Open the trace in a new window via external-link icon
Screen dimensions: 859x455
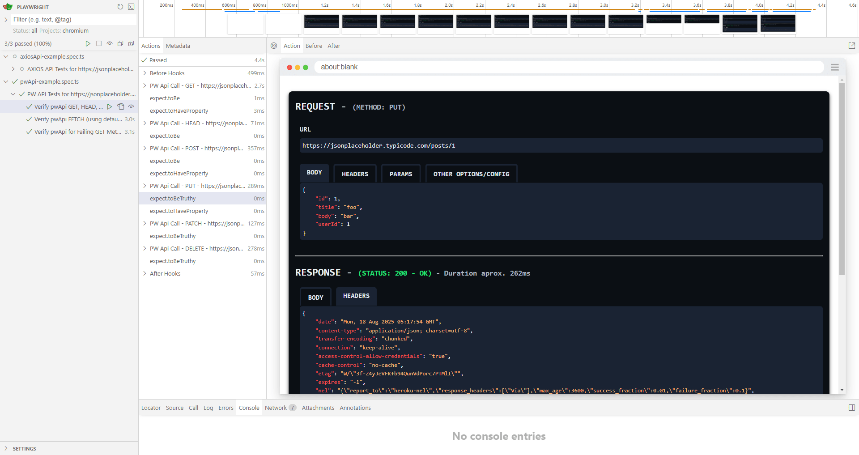[x=852, y=46]
